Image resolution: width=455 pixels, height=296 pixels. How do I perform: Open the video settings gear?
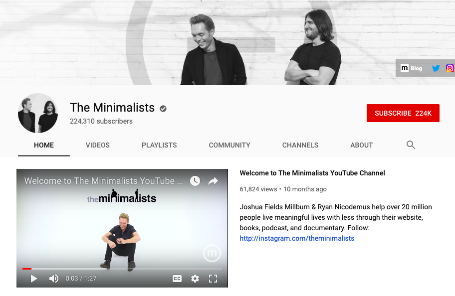tap(195, 279)
